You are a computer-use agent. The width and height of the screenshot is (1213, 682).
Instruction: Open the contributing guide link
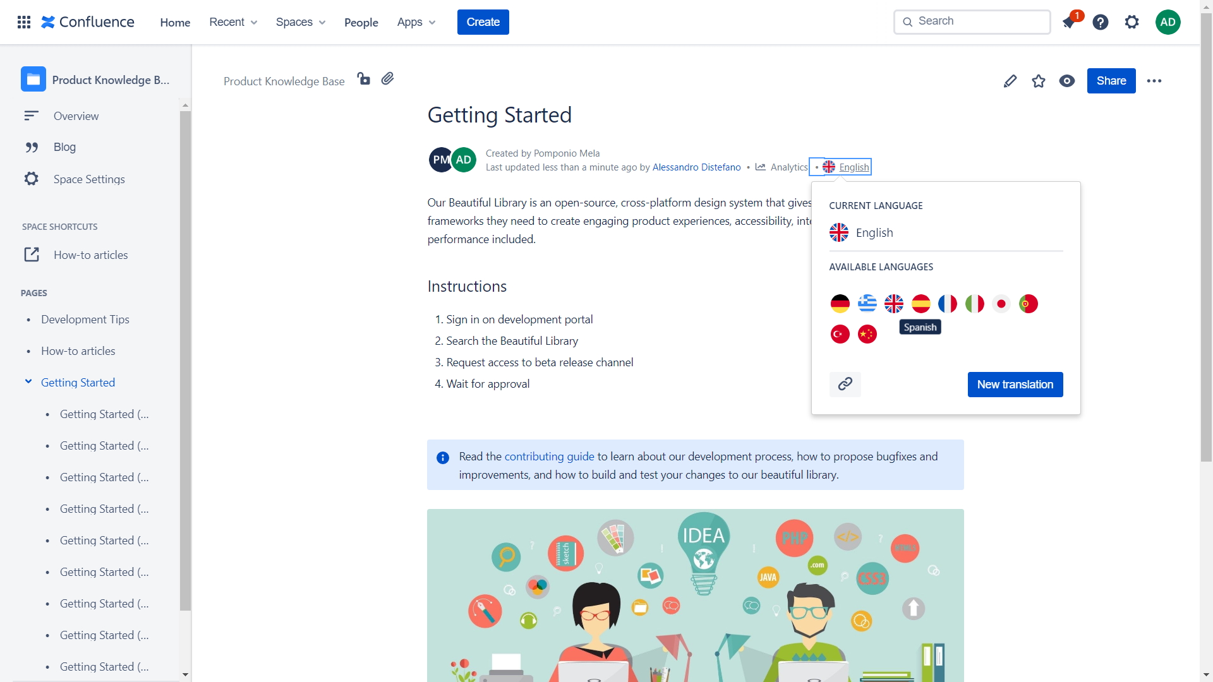[549, 456]
